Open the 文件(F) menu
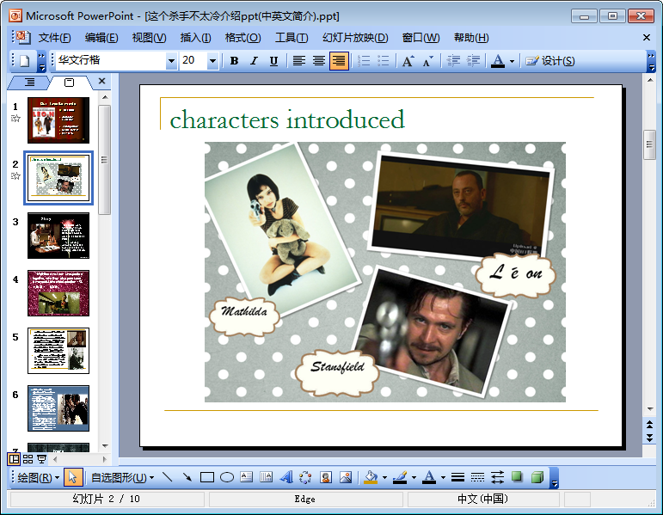 click(54, 38)
